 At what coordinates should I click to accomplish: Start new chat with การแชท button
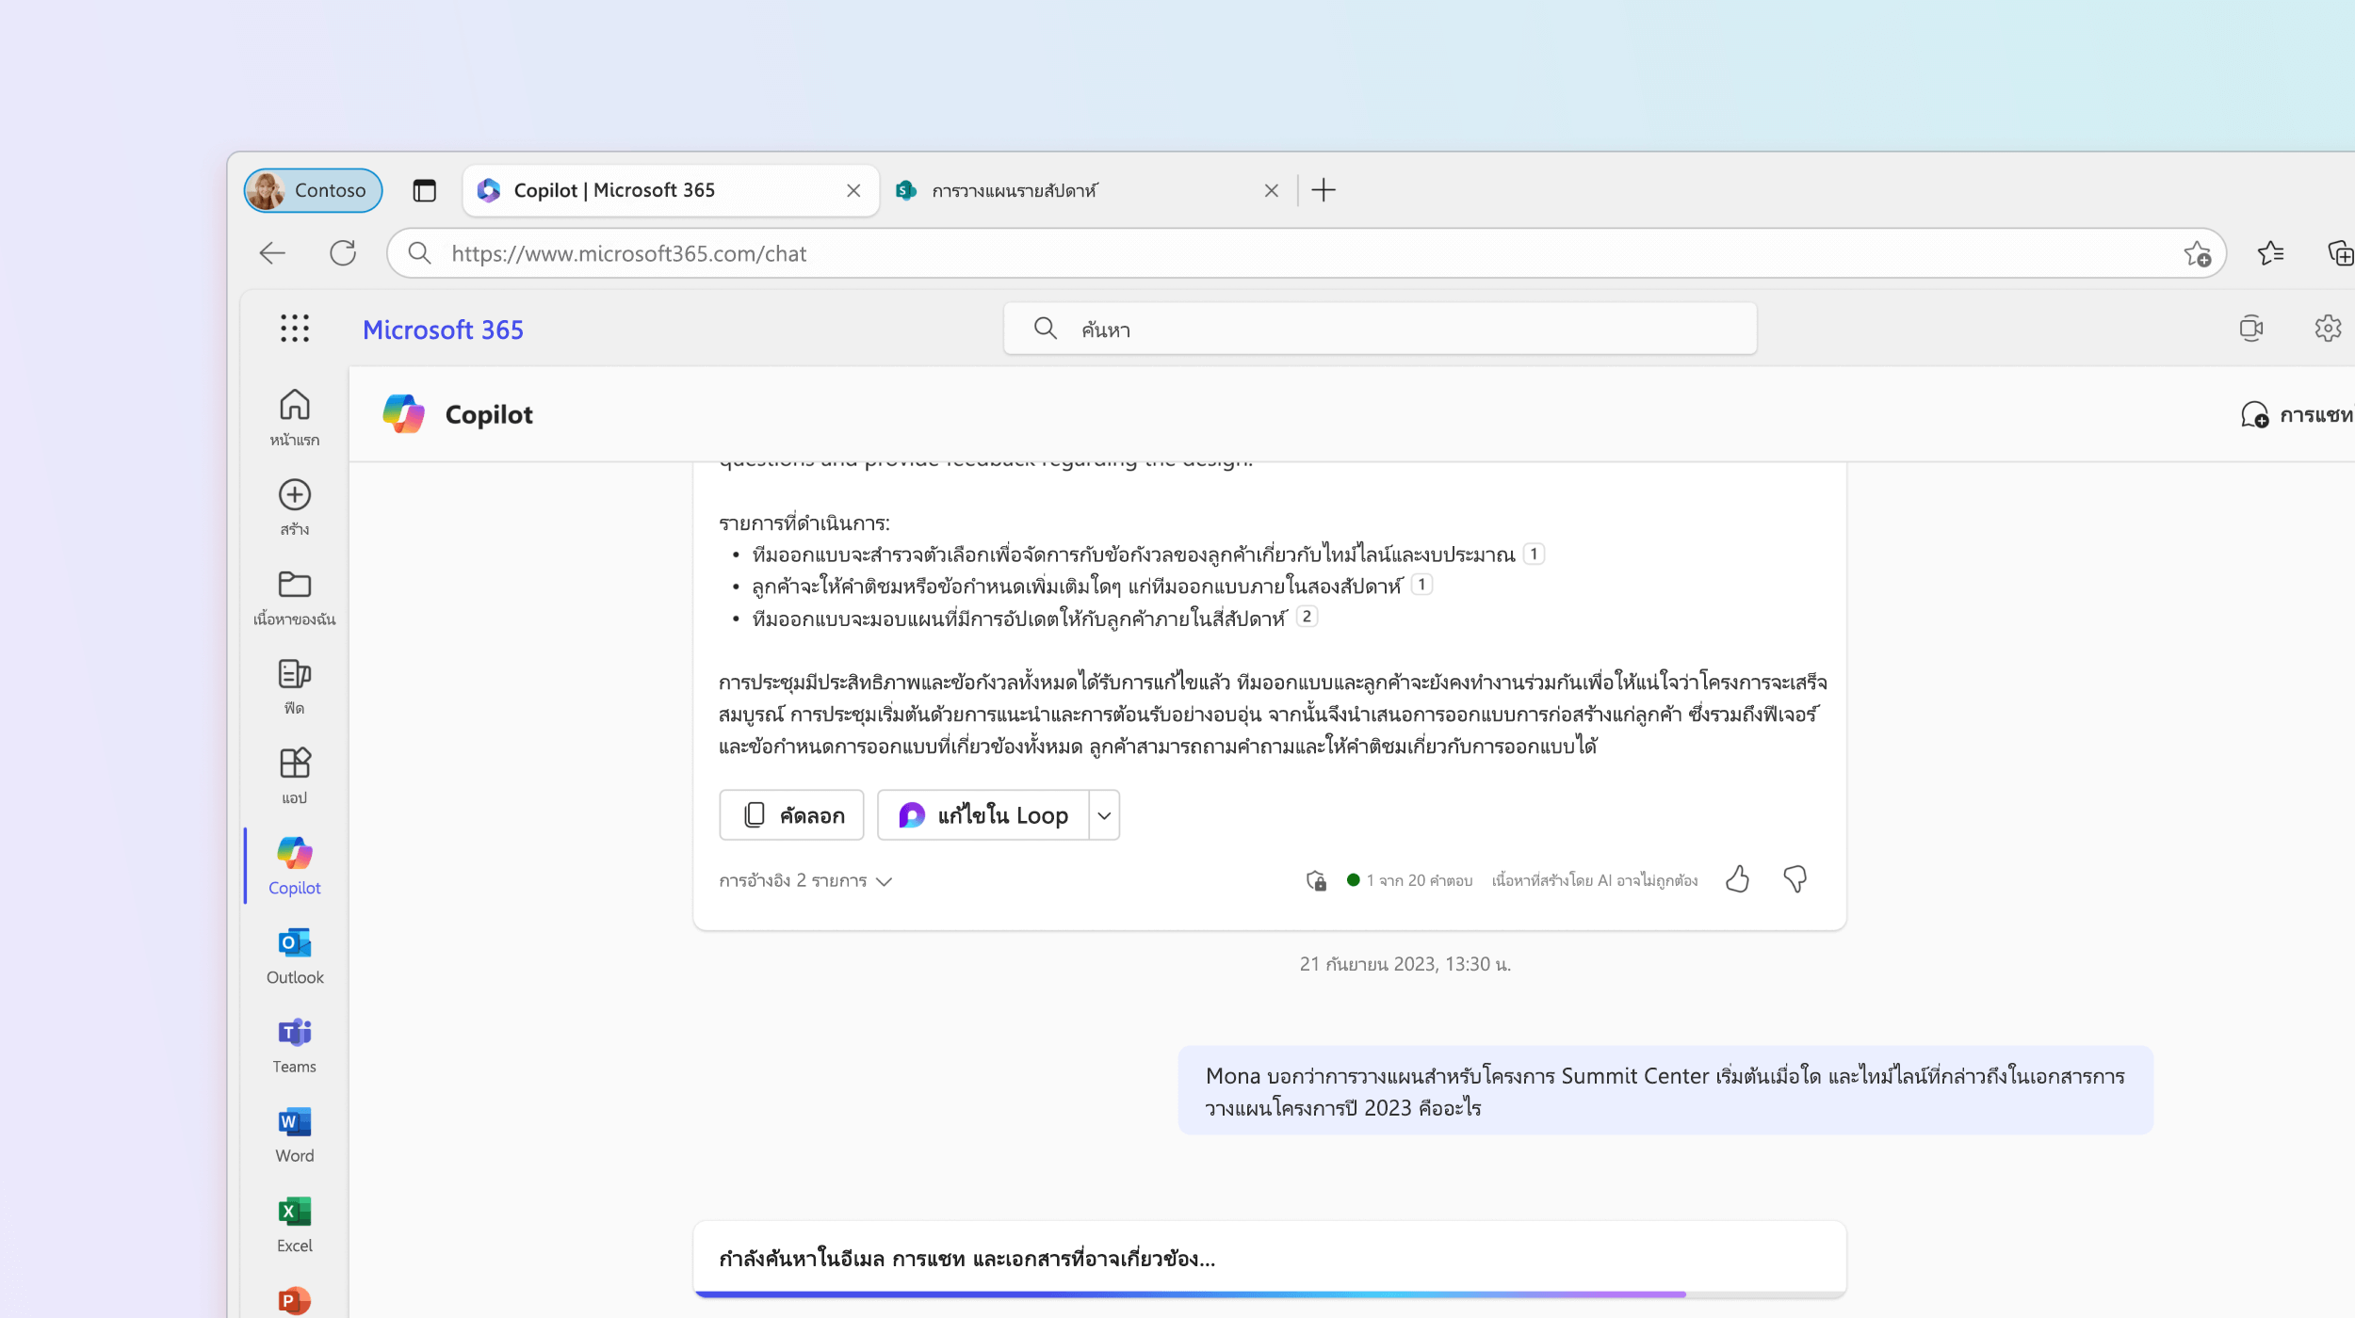coord(2297,414)
